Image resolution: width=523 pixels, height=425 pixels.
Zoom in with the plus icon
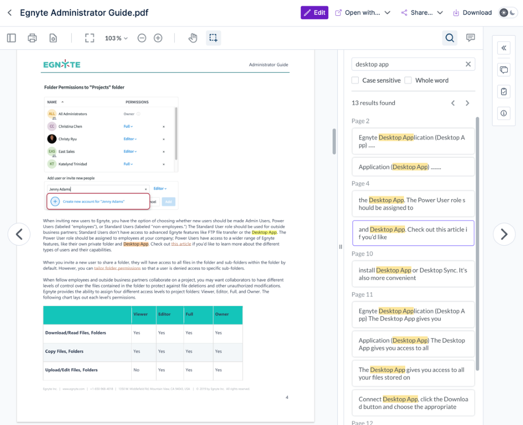[x=158, y=38]
